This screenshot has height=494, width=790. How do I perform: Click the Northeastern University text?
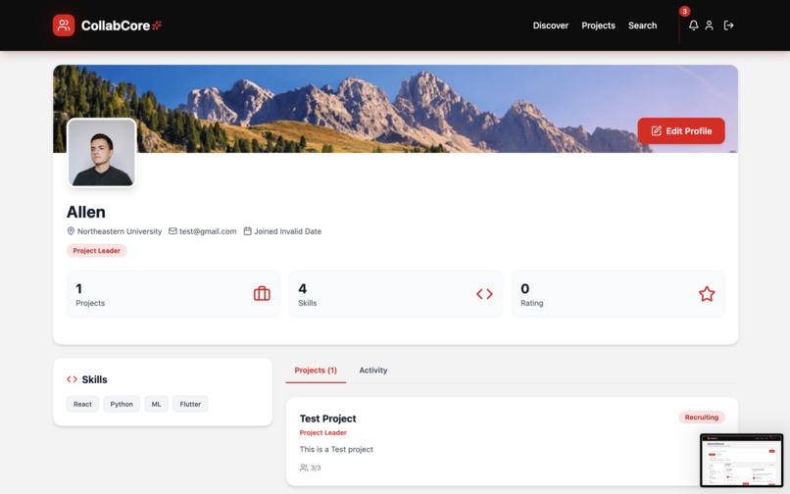[x=120, y=231]
